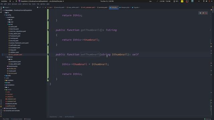
Task: Click the Activities button in top bar
Action: point(4,1)
